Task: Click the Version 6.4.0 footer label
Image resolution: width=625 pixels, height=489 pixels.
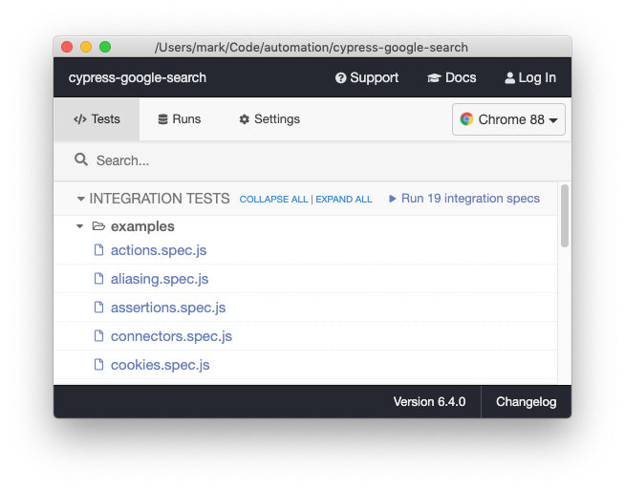Action: pos(429,402)
